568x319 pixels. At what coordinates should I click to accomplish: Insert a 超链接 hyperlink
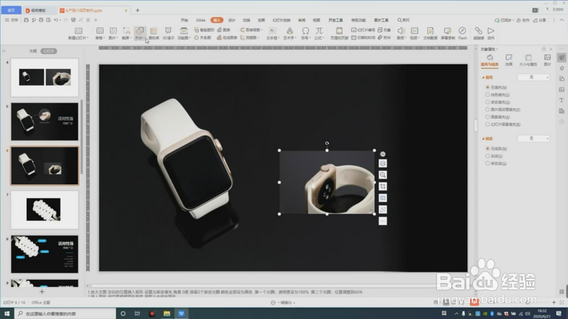pos(478,33)
